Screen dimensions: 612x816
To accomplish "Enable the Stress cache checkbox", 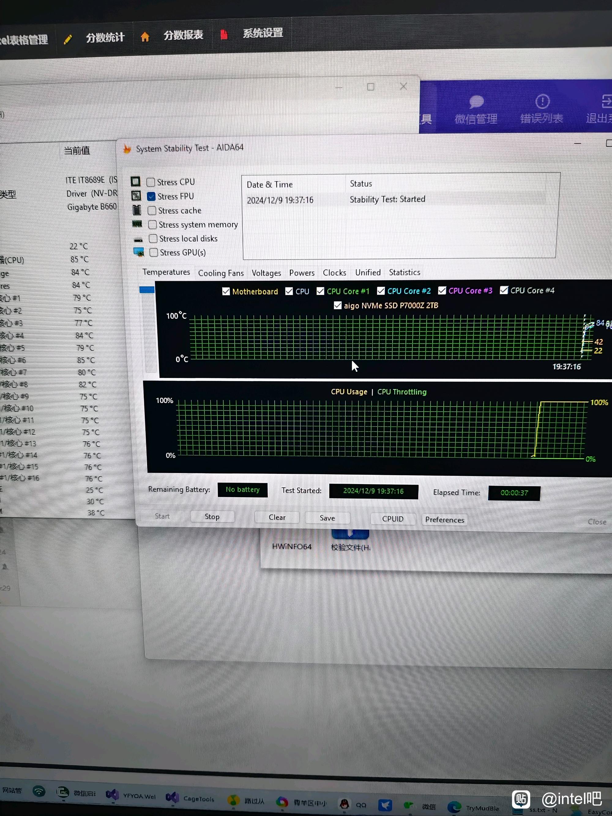I will point(151,211).
